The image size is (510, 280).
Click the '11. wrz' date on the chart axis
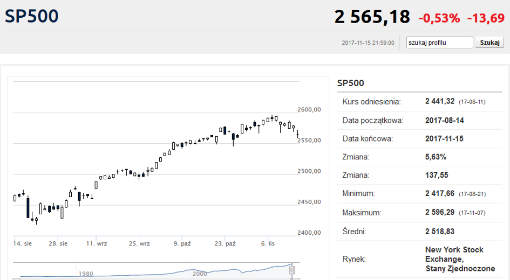coord(98,243)
